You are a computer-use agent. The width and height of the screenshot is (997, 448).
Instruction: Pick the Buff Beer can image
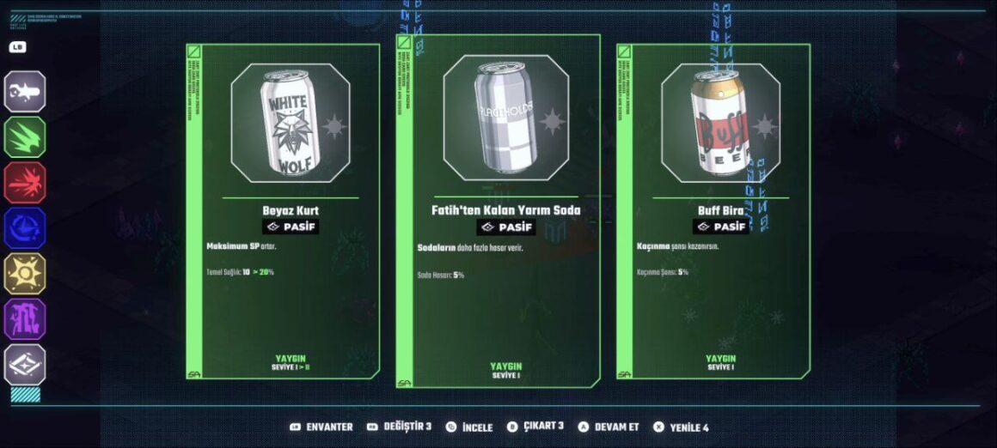click(x=720, y=123)
